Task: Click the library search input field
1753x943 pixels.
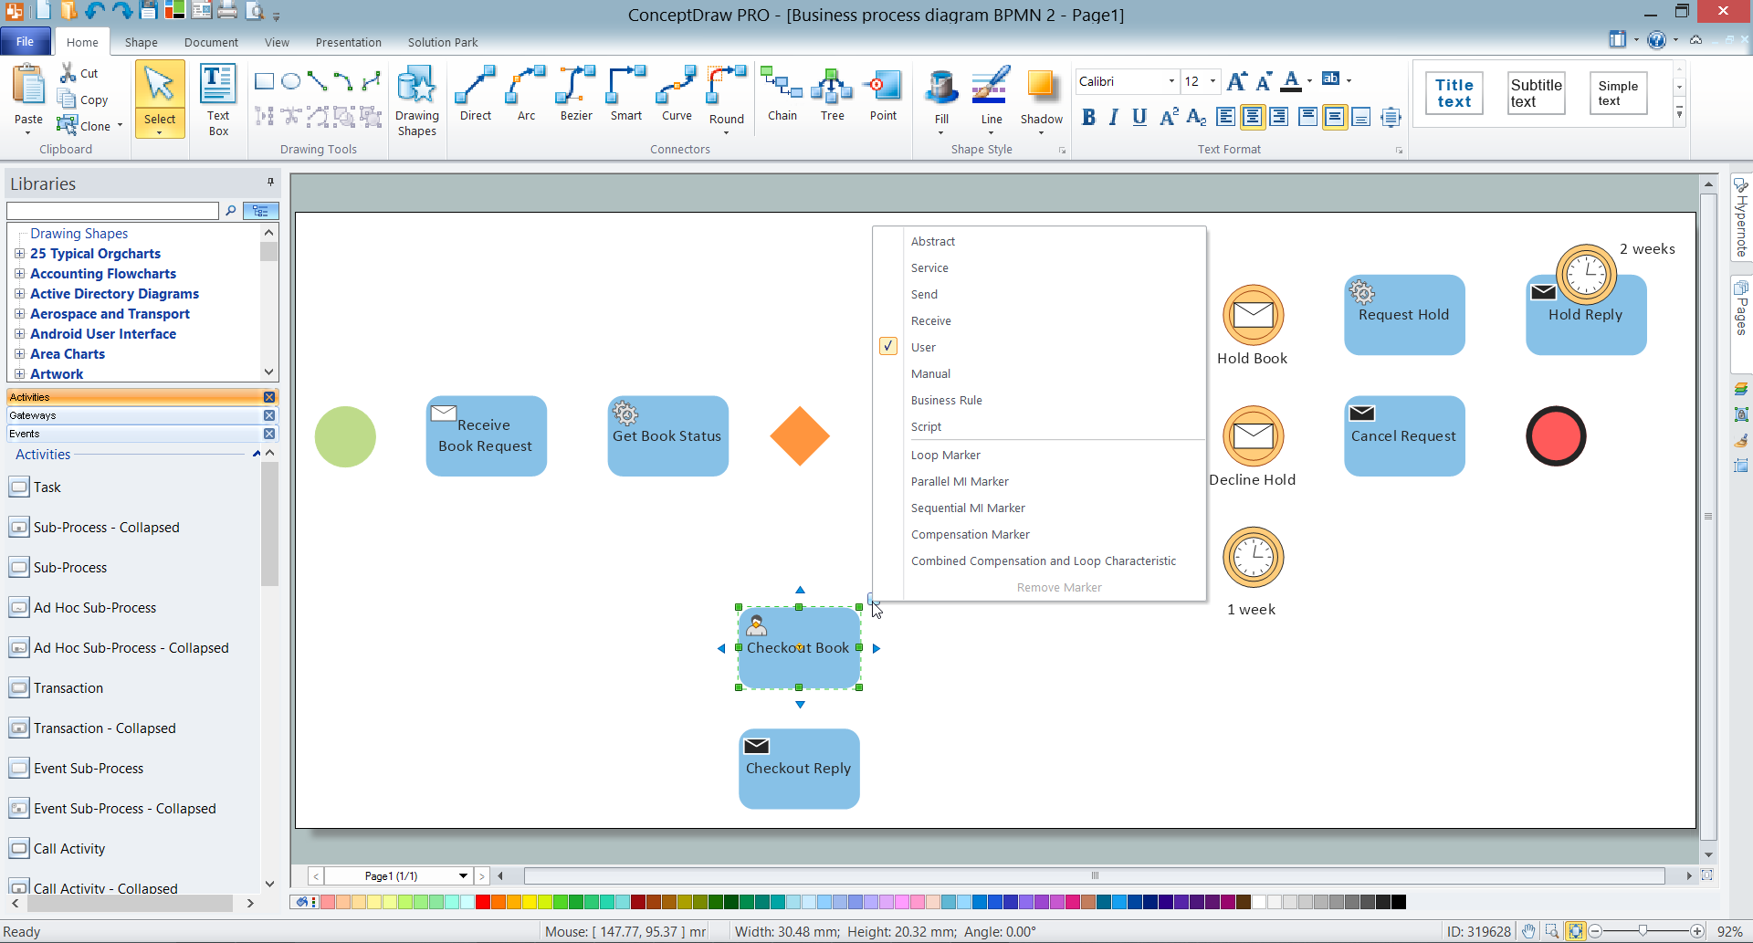Action: [x=113, y=211]
